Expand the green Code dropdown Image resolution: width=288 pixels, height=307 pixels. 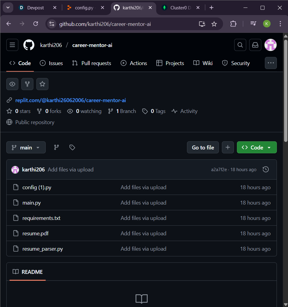point(257,147)
